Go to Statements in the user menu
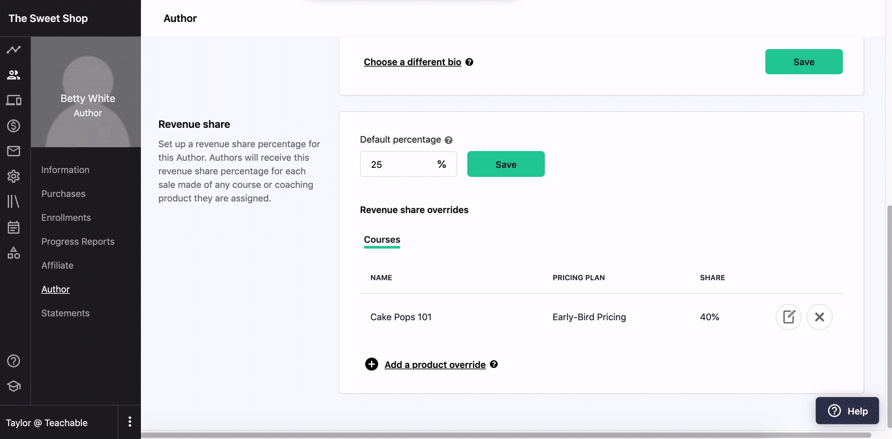Image resolution: width=892 pixels, height=439 pixels. (x=65, y=313)
